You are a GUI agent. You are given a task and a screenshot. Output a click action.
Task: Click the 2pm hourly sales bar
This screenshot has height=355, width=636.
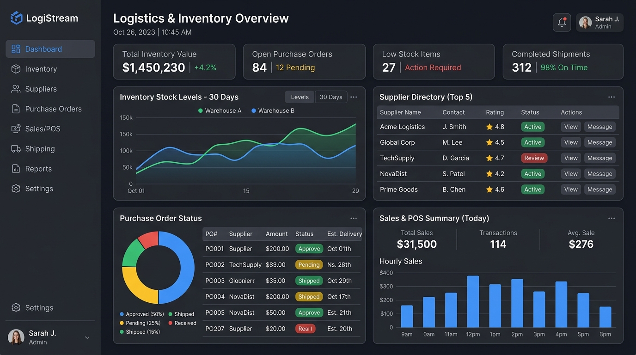click(x=517, y=303)
